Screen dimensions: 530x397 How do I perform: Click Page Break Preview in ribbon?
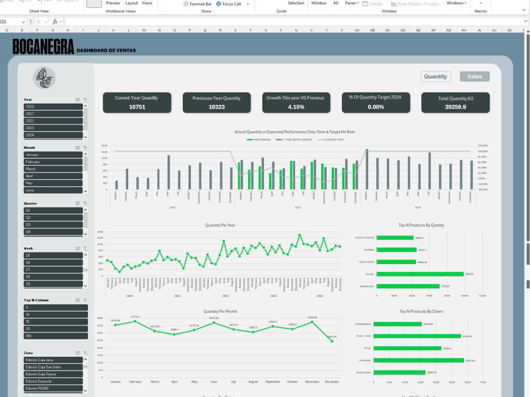pos(113,3)
